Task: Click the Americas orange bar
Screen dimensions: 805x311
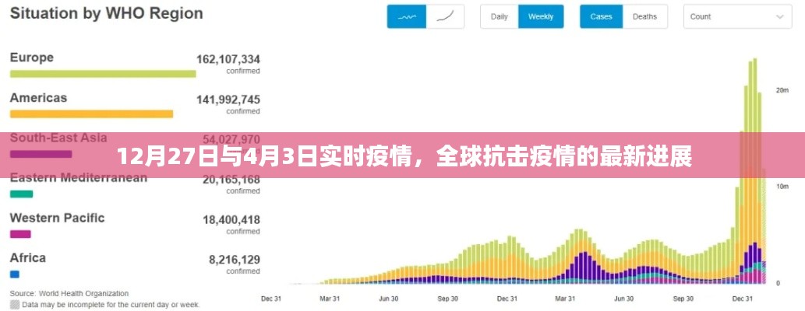Action: (91, 114)
